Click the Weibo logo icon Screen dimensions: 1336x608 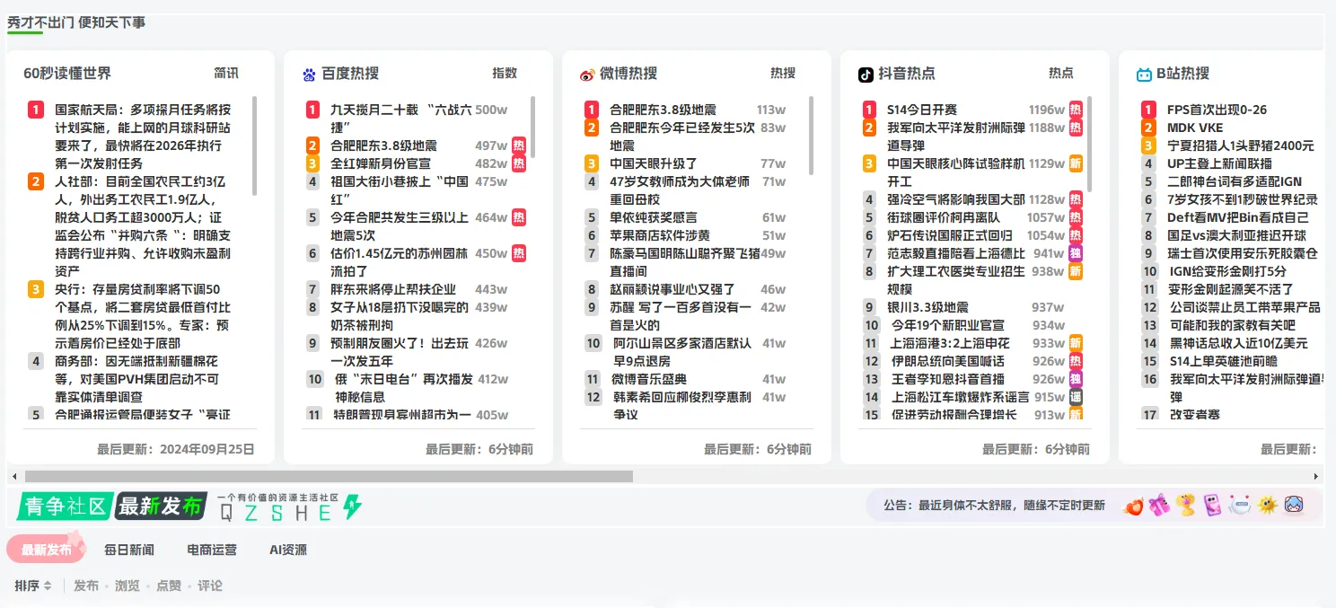pyautogui.click(x=587, y=75)
